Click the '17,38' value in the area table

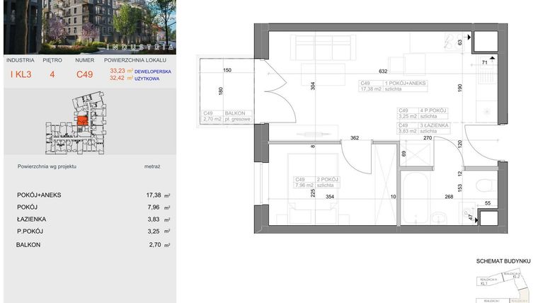click(154, 195)
